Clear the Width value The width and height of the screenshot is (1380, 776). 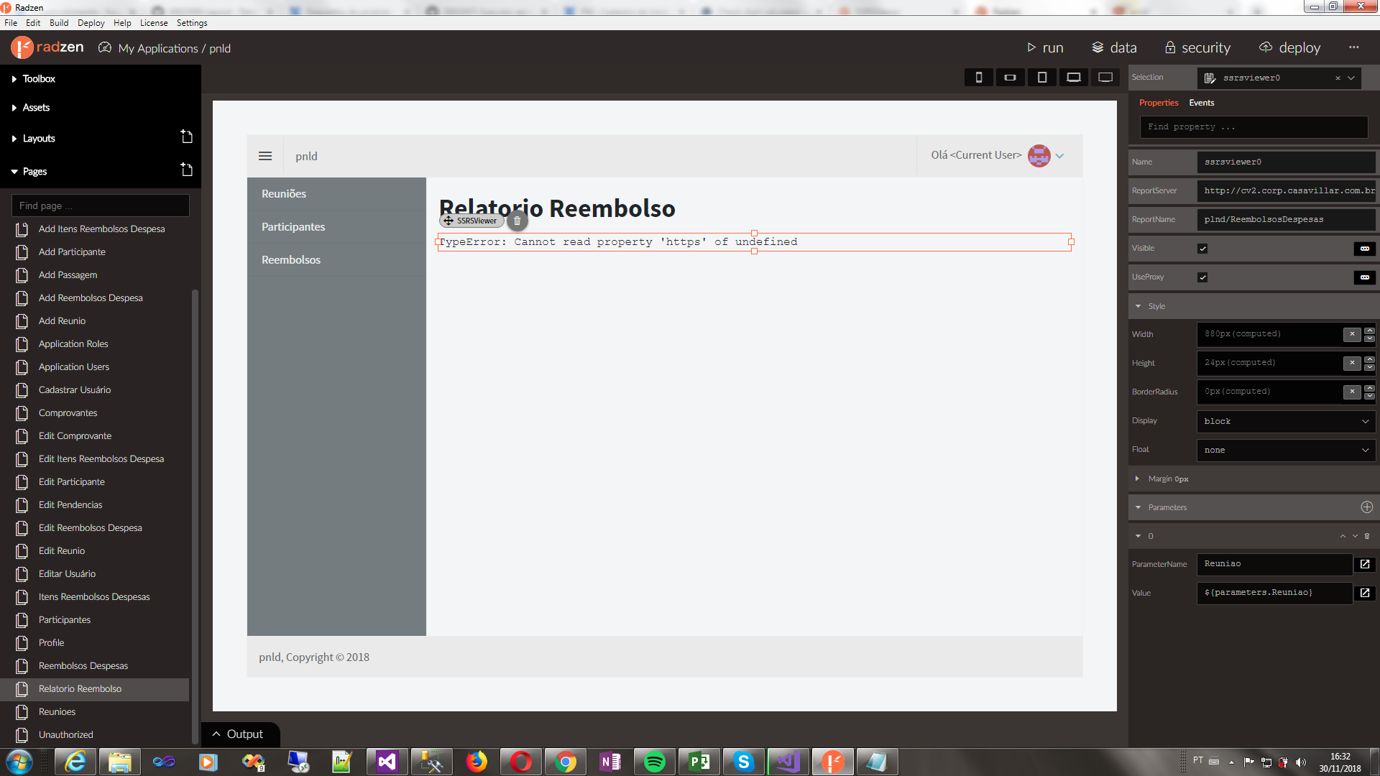coord(1352,334)
